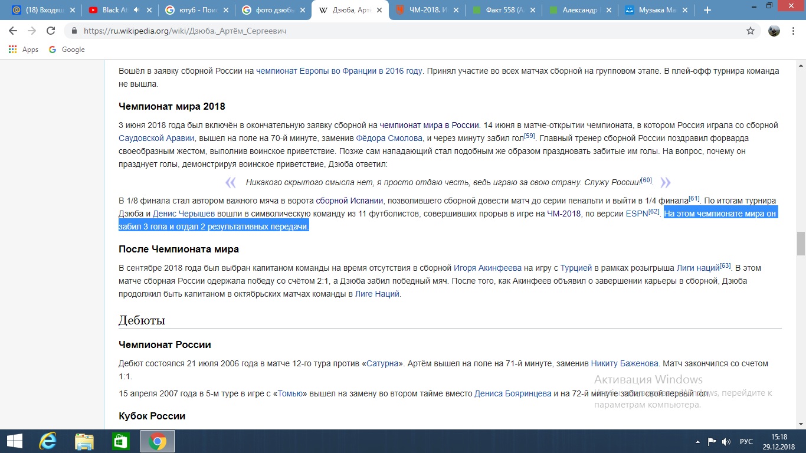The image size is (806, 453).
Task: Go back with the browser back arrow
Action: 13,31
